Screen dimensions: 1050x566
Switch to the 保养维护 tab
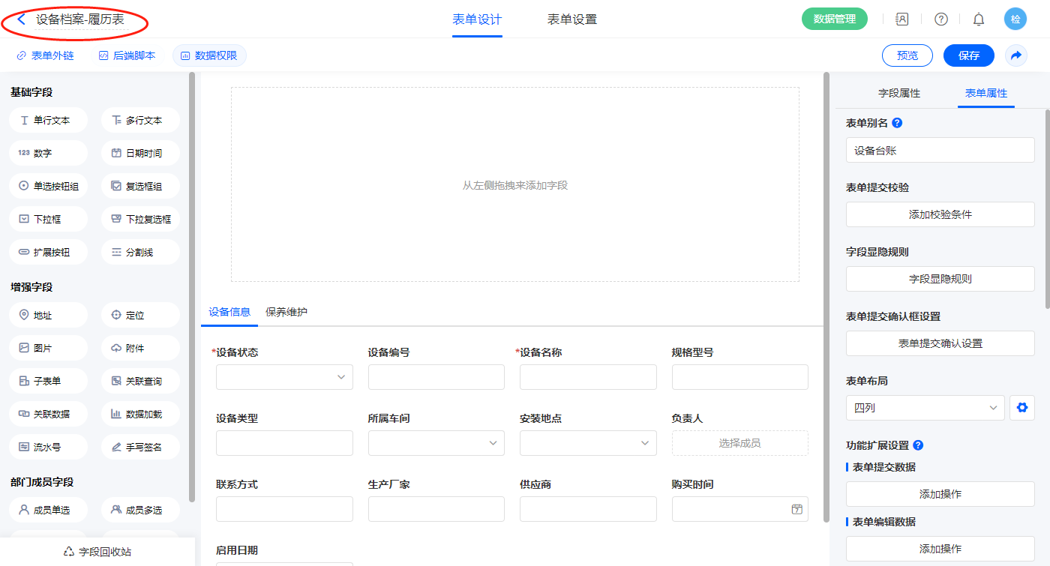(x=286, y=312)
